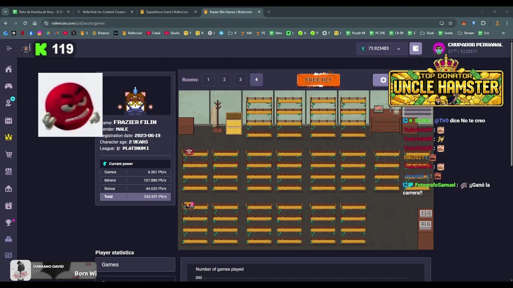Open the sidebar treasure chest icon
Image resolution: width=513 pixels, height=288 pixels.
[x=8, y=120]
